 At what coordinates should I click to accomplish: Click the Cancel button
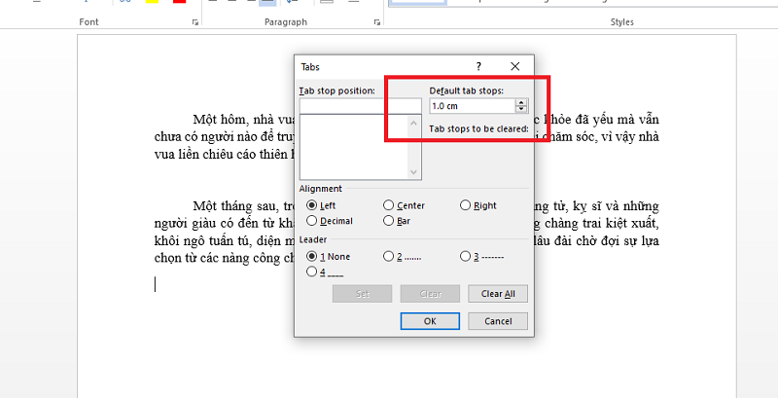point(498,321)
